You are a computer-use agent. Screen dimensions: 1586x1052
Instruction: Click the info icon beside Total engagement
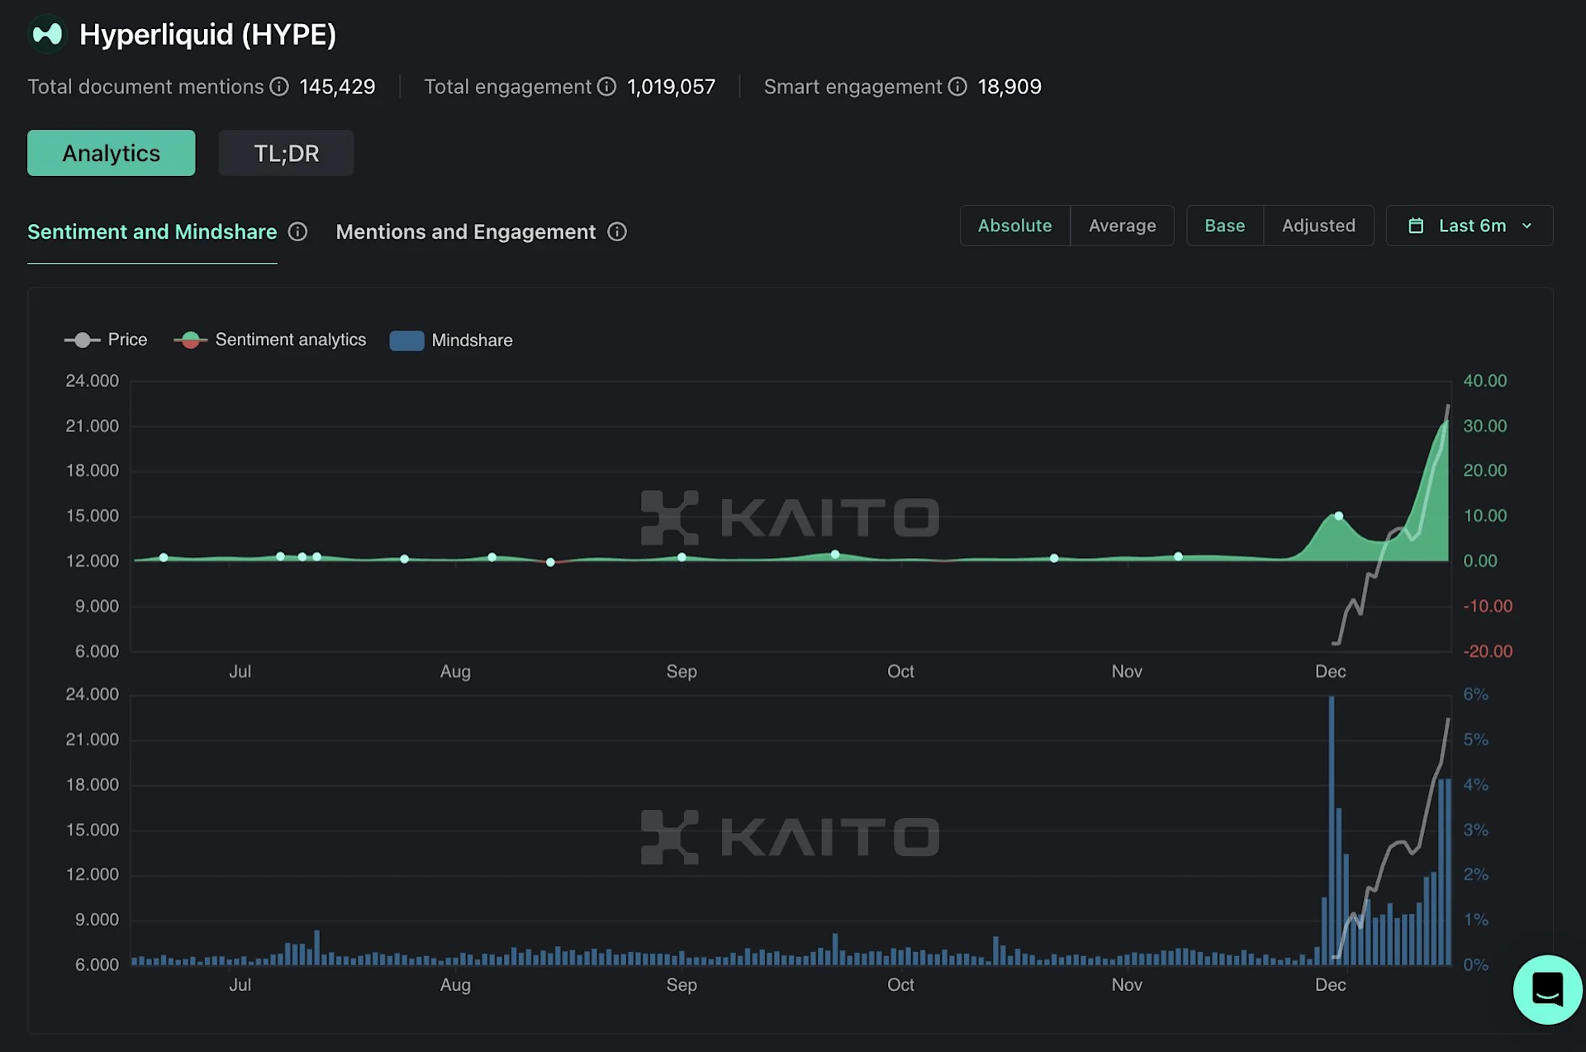pyautogui.click(x=608, y=87)
